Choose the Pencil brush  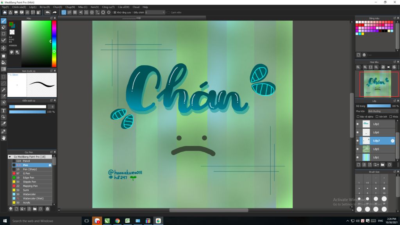click(x=32, y=161)
